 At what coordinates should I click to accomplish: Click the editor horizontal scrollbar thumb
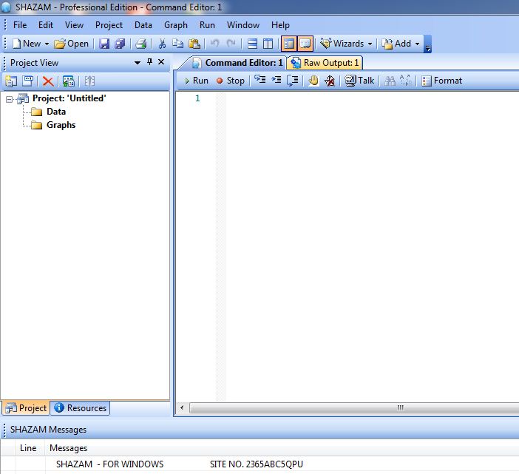(x=354, y=407)
